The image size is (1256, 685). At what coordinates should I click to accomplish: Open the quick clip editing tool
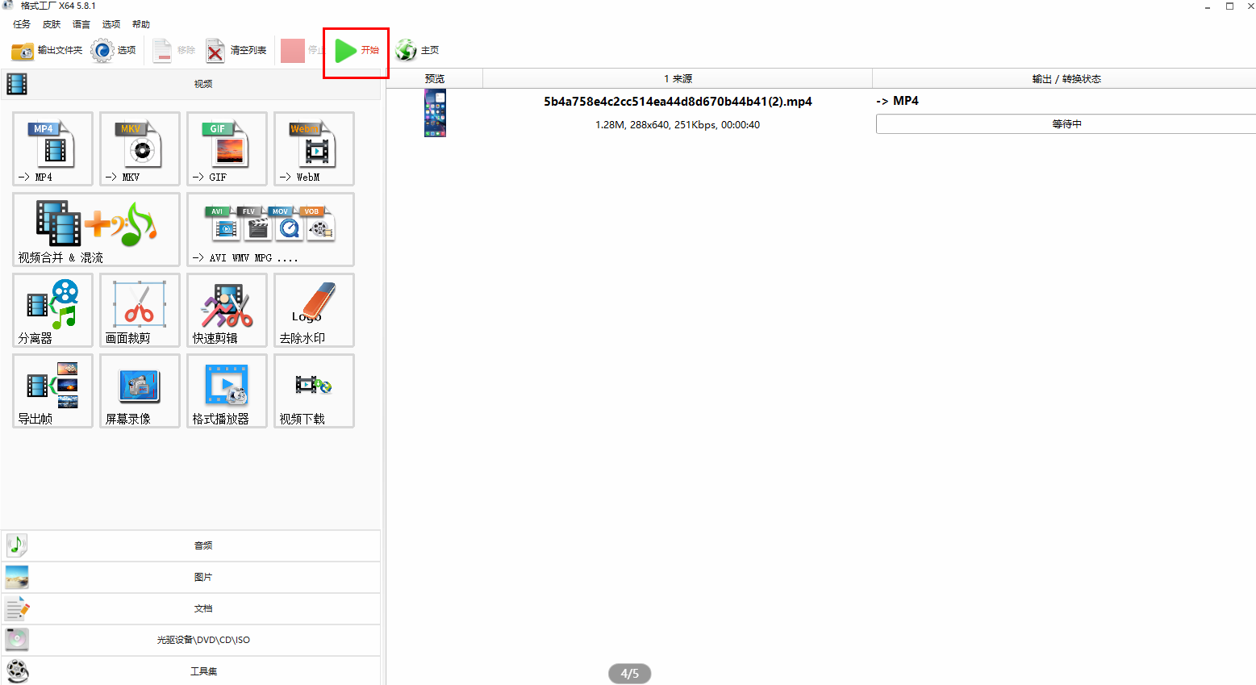[227, 311]
